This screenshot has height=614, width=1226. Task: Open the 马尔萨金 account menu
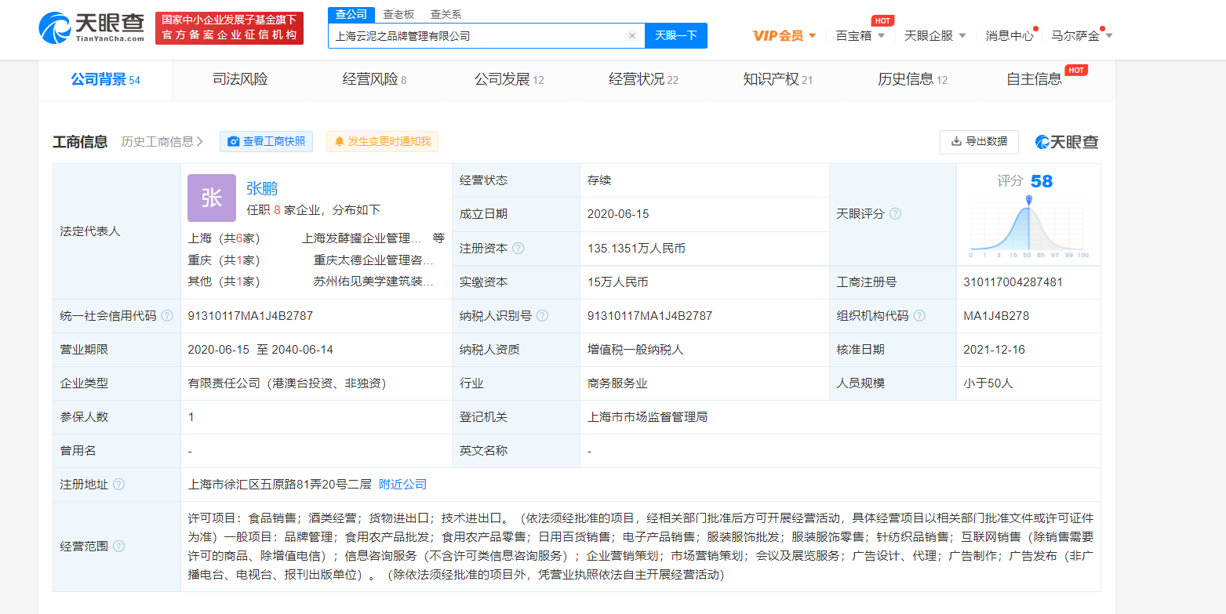(x=1082, y=35)
